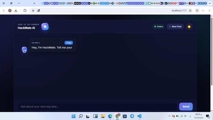Switch the Arabic input language indicator
213x120 pixels.
tap(190, 116)
